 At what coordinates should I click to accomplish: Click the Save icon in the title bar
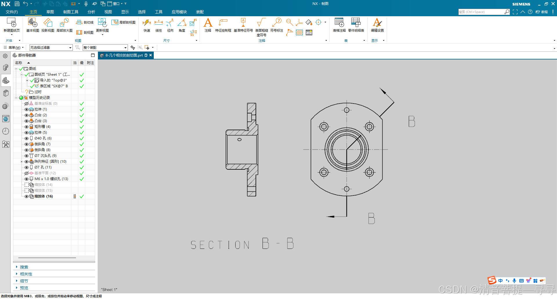pos(17,4)
